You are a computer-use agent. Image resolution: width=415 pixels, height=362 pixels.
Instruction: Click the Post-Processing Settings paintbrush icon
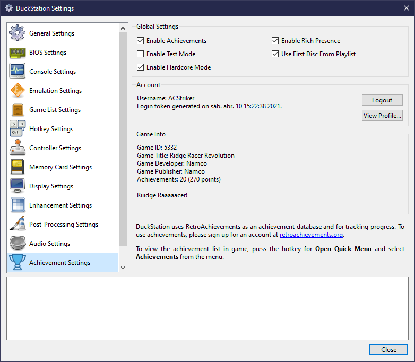pyautogui.click(x=18, y=223)
